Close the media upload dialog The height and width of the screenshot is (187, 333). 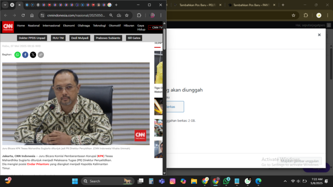319,35
